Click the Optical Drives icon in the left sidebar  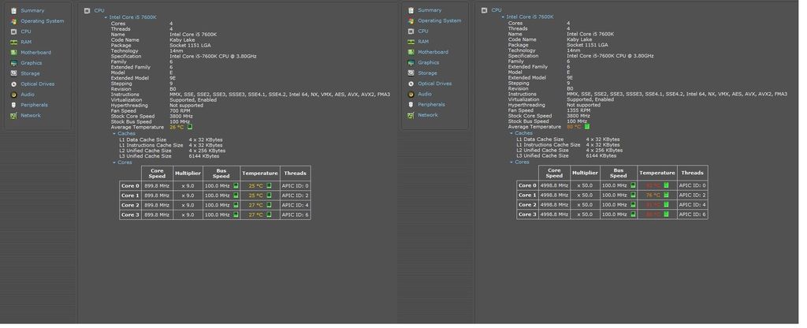coord(13,84)
